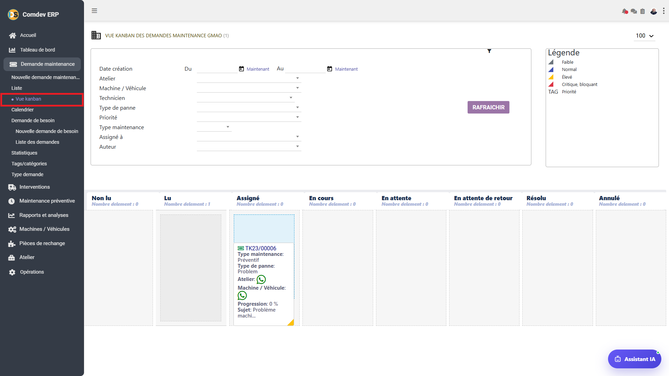Open Liste des demandes submenu
This screenshot has width=669, height=376.
(x=37, y=142)
